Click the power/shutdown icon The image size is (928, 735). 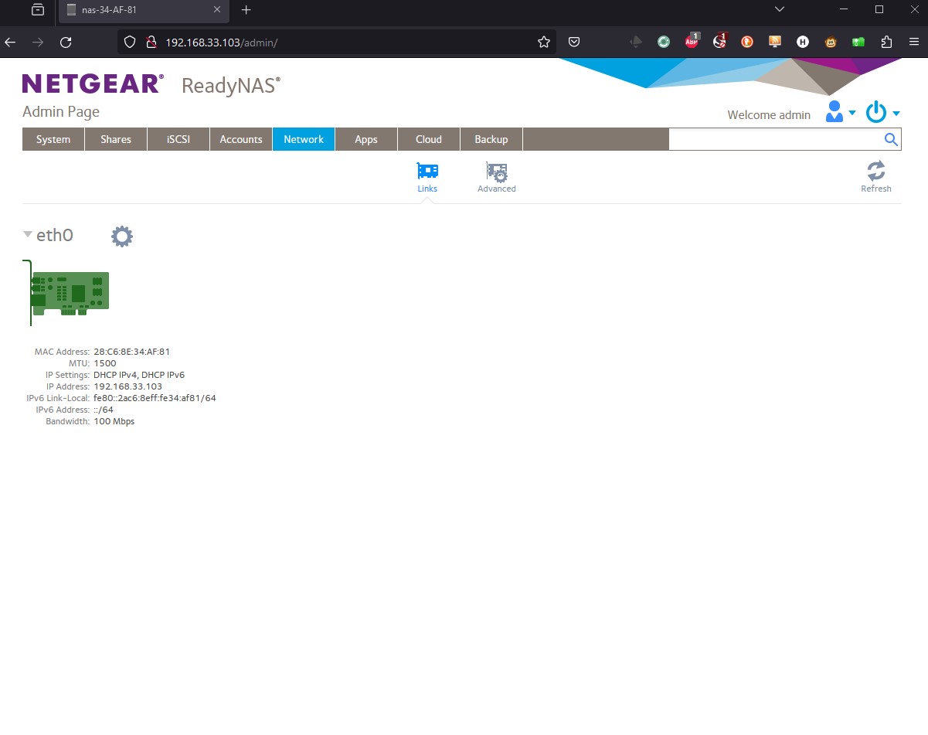(x=875, y=111)
